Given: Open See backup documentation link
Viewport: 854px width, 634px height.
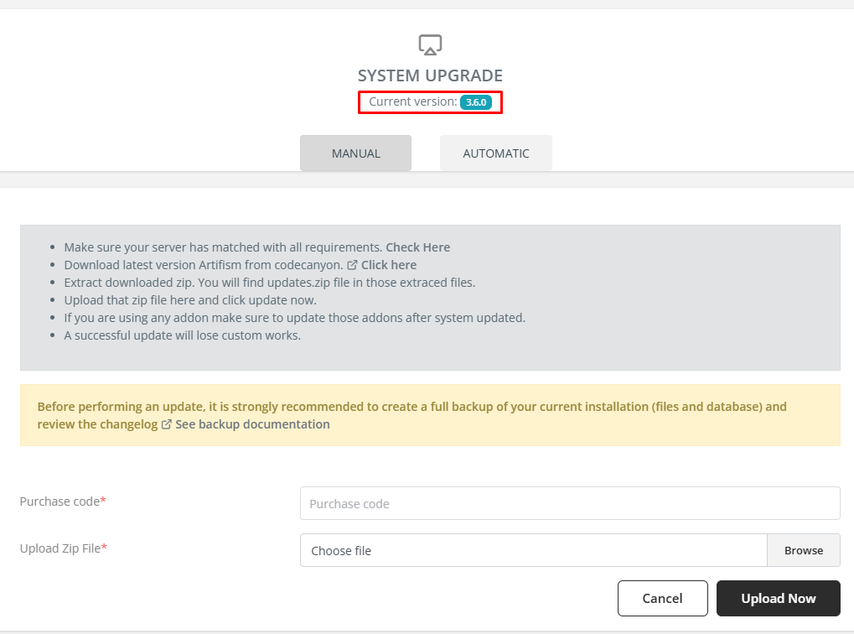Looking at the screenshot, I should pyautogui.click(x=252, y=424).
